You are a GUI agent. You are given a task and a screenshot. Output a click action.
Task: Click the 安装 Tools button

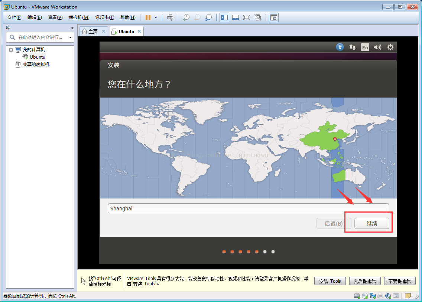[330, 281]
